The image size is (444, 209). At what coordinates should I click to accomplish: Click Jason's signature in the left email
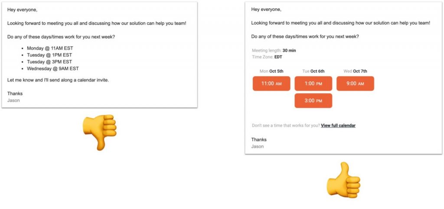coord(13,100)
